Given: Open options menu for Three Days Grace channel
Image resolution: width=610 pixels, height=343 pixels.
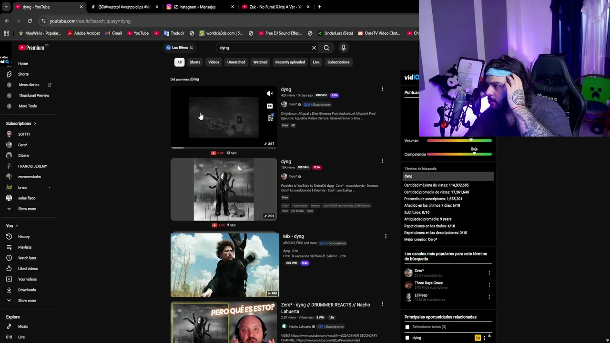Looking at the screenshot, I should click(x=489, y=285).
